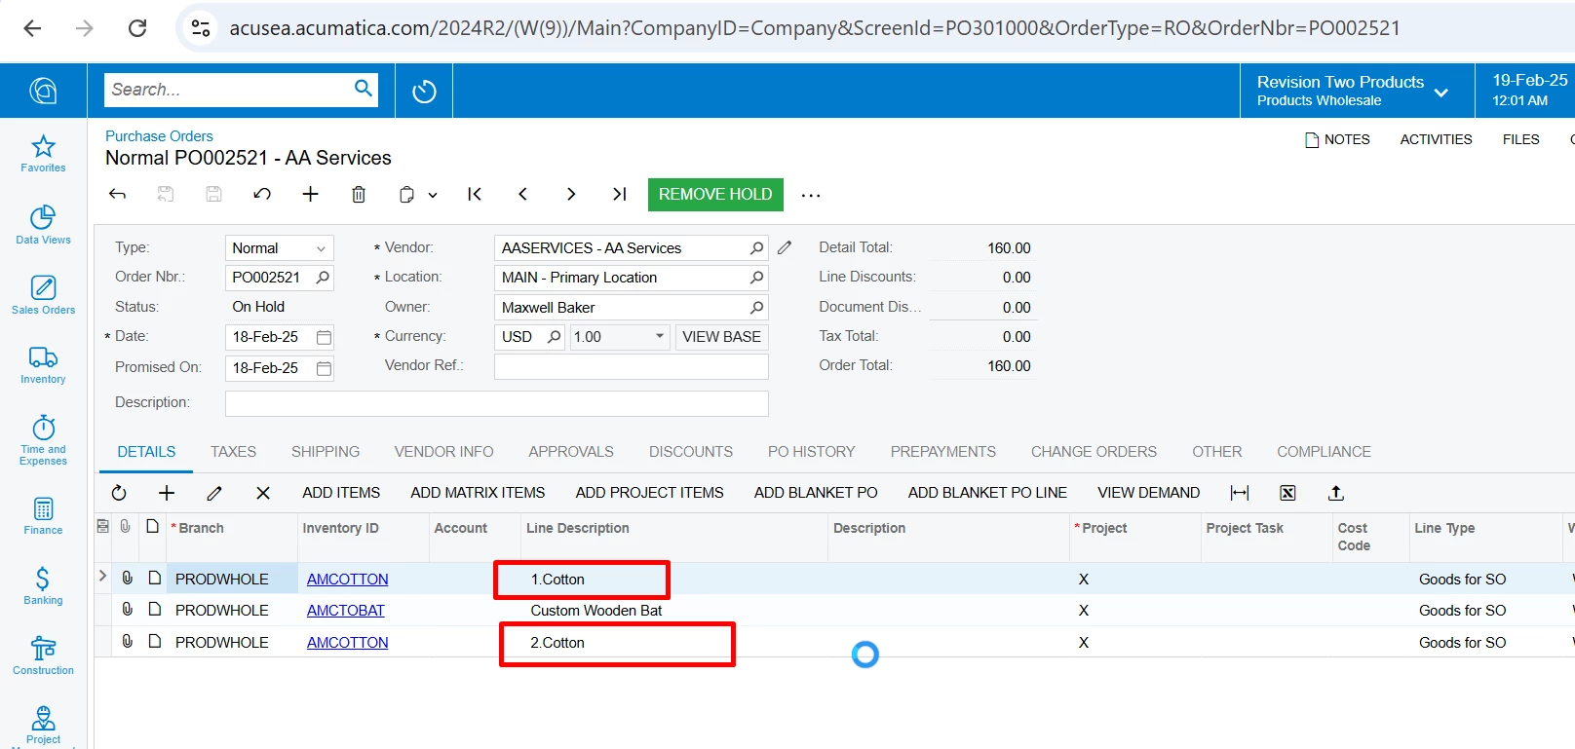Image resolution: width=1575 pixels, height=749 pixels.
Task: Go to the previous record
Action: pyautogui.click(x=522, y=194)
